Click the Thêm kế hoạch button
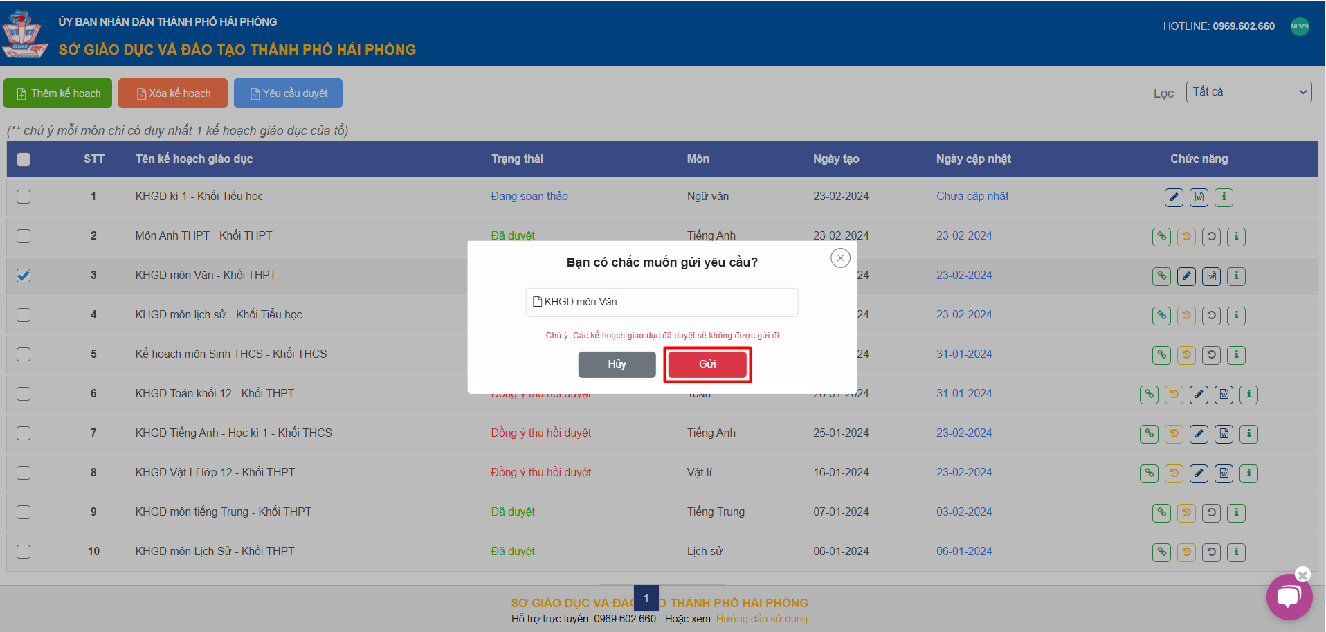The height and width of the screenshot is (632, 1326). (x=58, y=93)
